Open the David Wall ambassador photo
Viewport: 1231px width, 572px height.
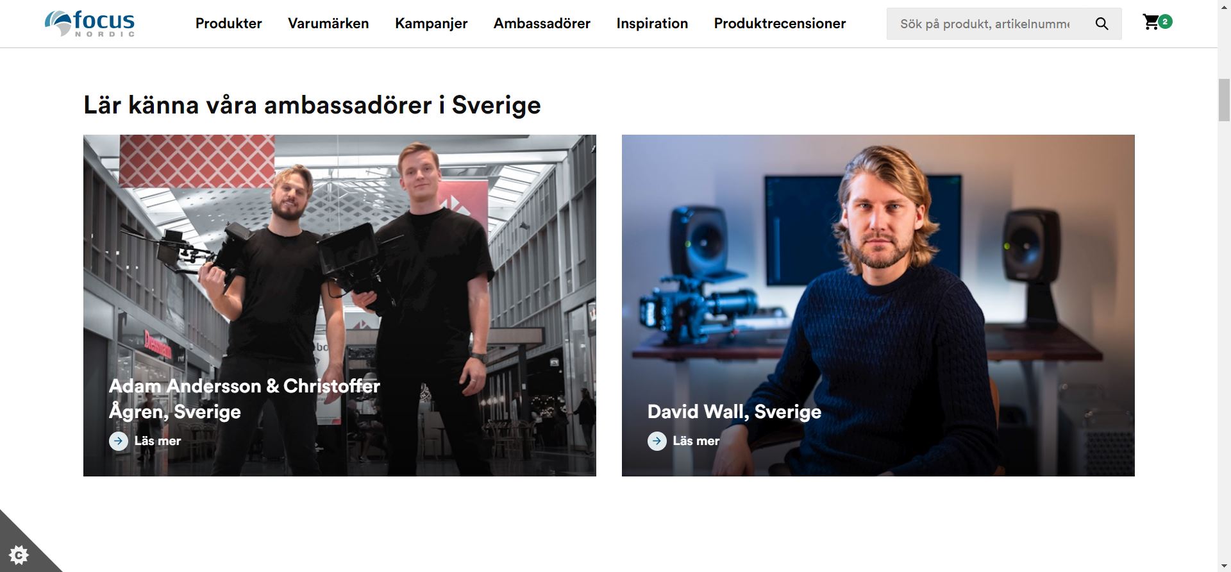pyautogui.click(x=878, y=305)
